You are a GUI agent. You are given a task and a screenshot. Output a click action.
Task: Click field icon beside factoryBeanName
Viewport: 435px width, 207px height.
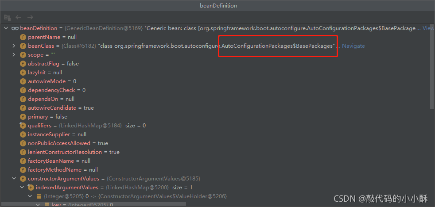pyautogui.click(x=23, y=161)
